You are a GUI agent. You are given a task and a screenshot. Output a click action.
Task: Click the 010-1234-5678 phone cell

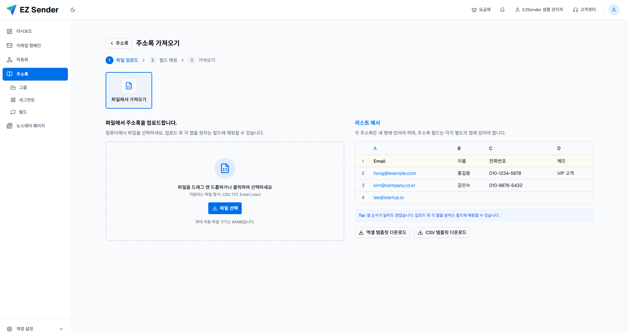(505, 173)
